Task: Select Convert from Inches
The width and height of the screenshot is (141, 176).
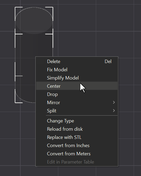Action: coord(77,146)
